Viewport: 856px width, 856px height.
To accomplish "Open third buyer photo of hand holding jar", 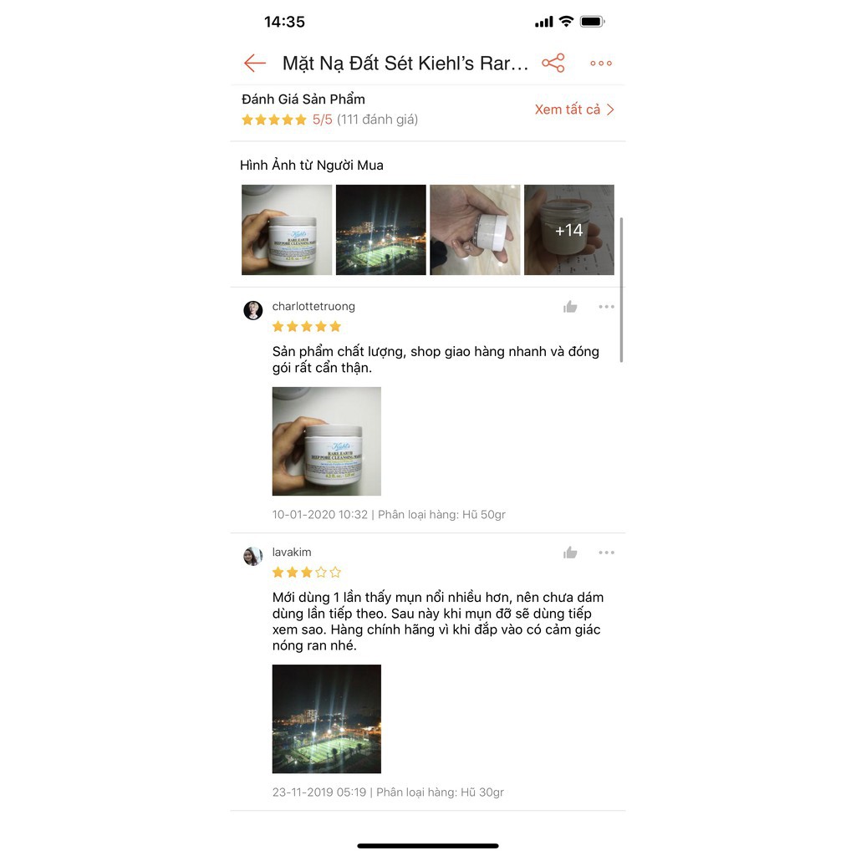I will point(475,230).
